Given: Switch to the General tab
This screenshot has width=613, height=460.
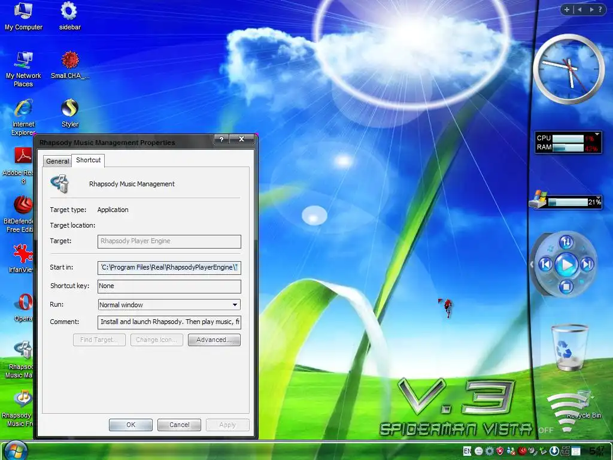Looking at the screenshot, I should 57,161.
